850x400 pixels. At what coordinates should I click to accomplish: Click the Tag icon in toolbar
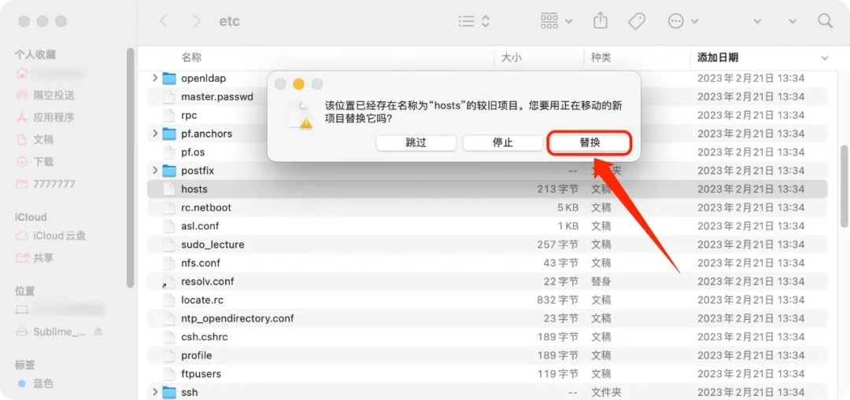[x=637, y=21]
